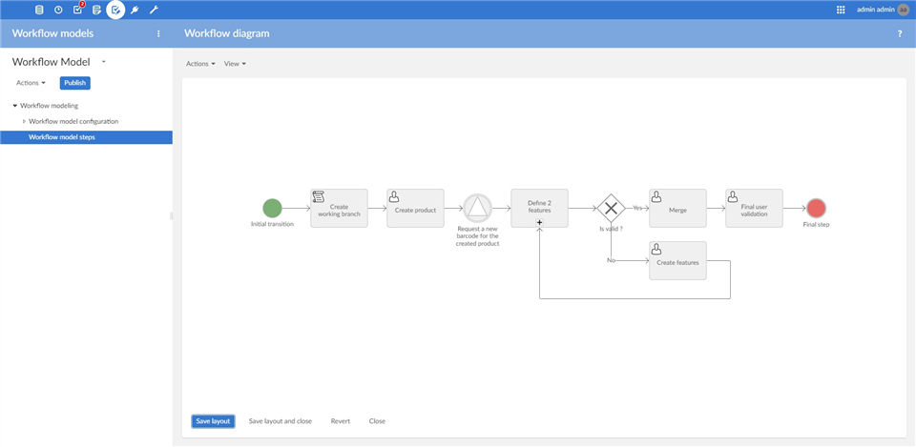Image resolution: width=916 pixels, height=447 pixels.
Task: Click the Publish button
Action: [74, 83]
